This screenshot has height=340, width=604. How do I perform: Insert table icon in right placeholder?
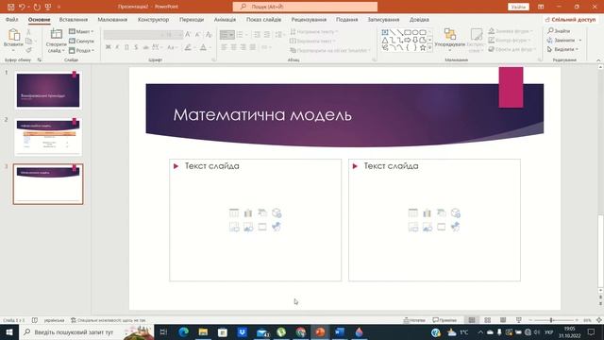click(x=413, y=212)
